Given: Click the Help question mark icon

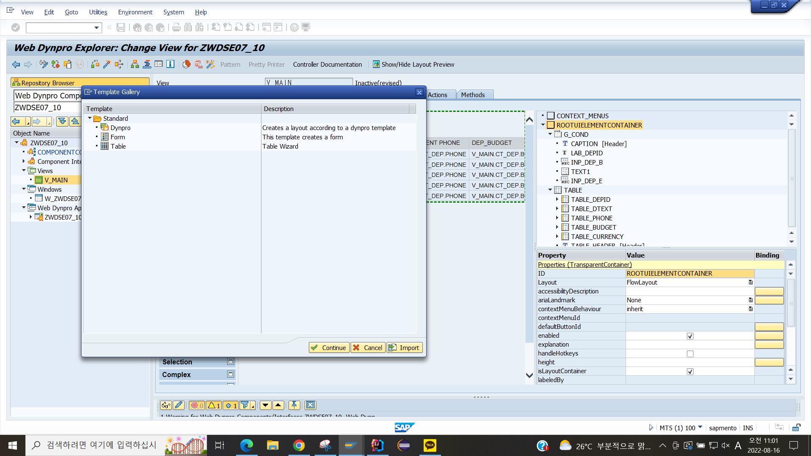Looking at the screenshot, I should (x=294, y=27).
